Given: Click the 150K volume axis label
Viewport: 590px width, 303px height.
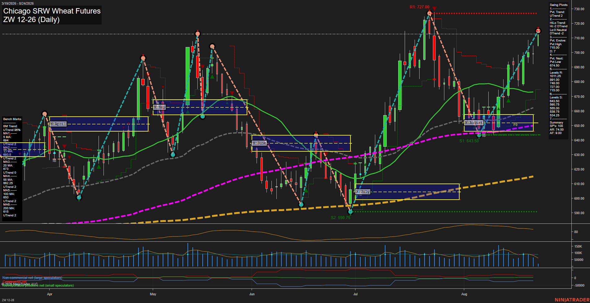Looking at the screenshot, I should pyautogui.click(x=578, y=247).
